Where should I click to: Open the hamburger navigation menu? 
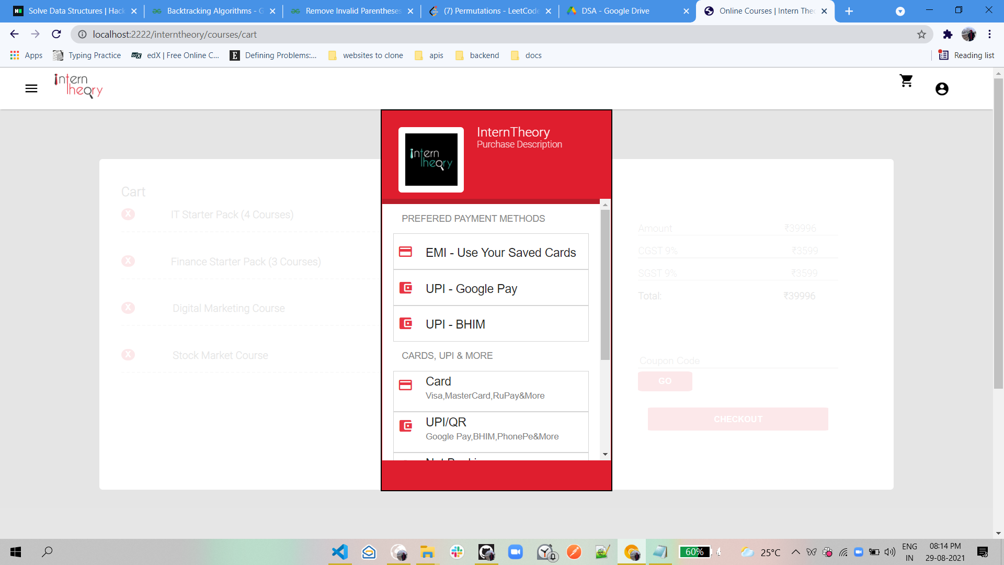coord(31,88)
